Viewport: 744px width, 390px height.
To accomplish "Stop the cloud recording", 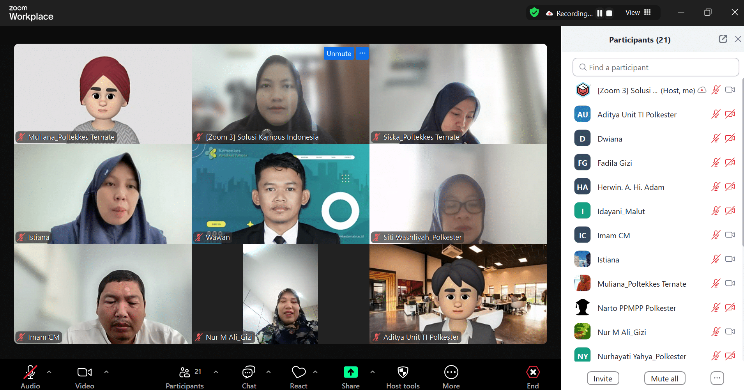I will pyautogui.click(x=609, y=13).
